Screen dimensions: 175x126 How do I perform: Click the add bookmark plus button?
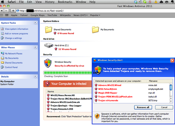pyautogui.click(x=13, y=11)
